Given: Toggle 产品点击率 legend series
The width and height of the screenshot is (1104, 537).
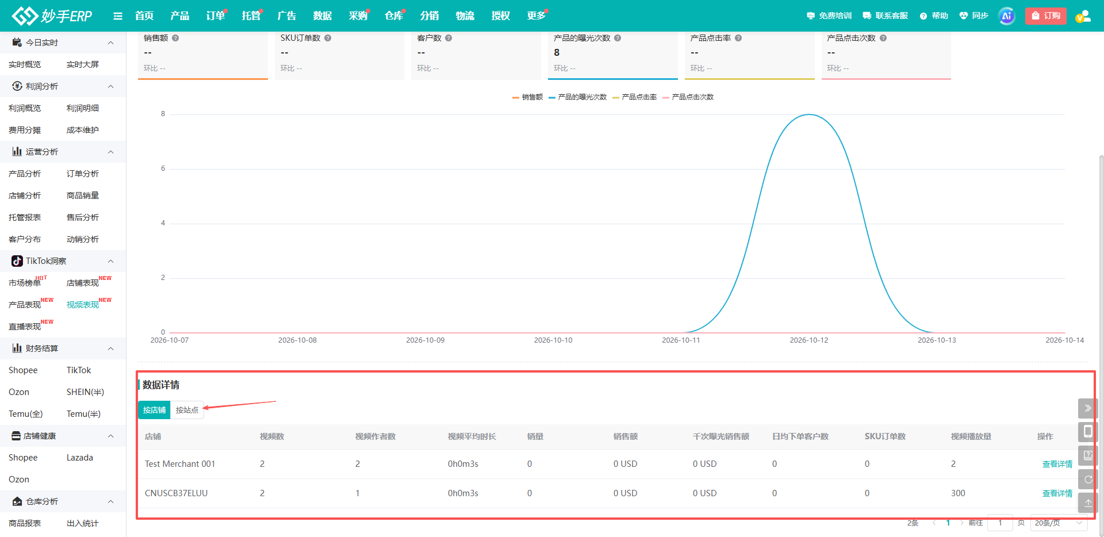Looking at the screenshot, I should tap(634, 97).
